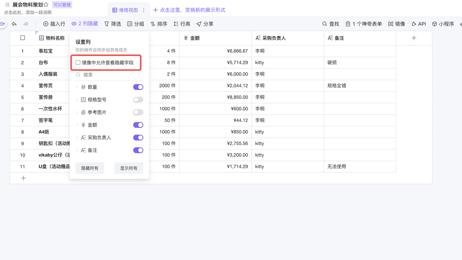462x260 pixels.
Task: Open the 查找 search tool
Action: point(330,24)
